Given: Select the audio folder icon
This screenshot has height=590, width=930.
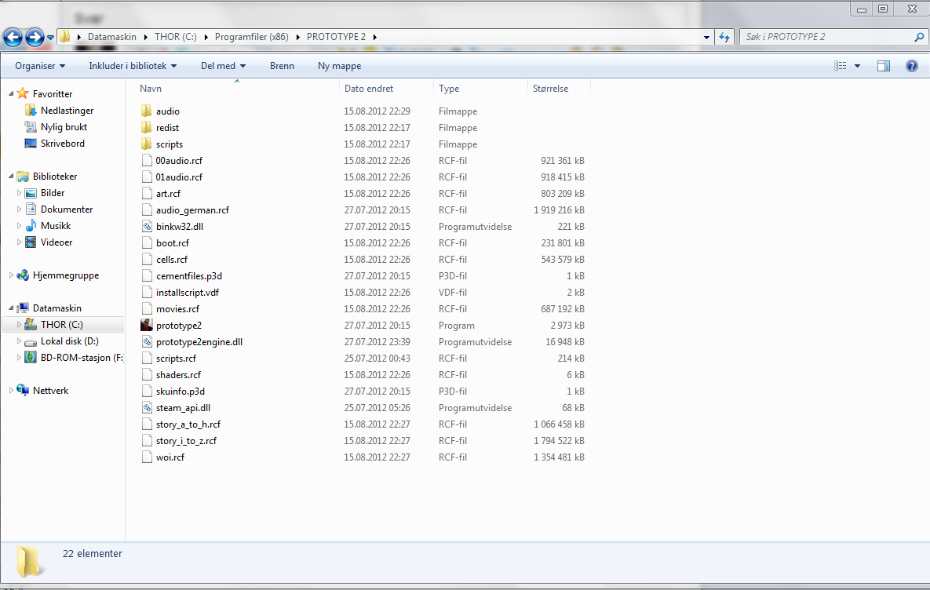Looking at the screenshot, I should (147, 111).
